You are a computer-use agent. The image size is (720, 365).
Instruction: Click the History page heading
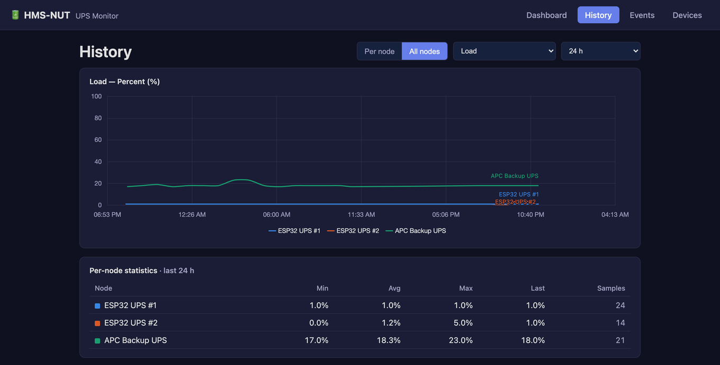105,51
